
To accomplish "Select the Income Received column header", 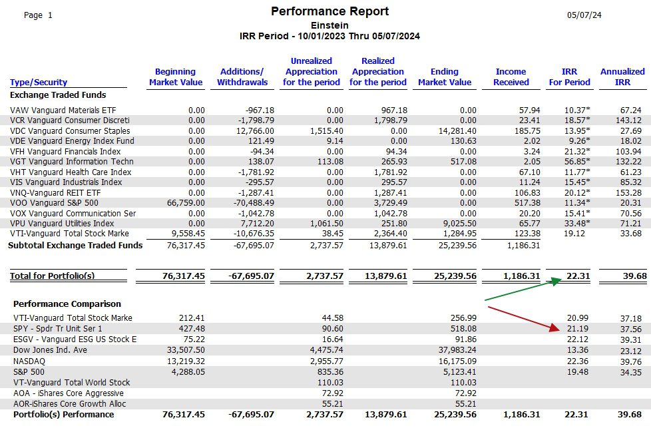I will (511, 77).
